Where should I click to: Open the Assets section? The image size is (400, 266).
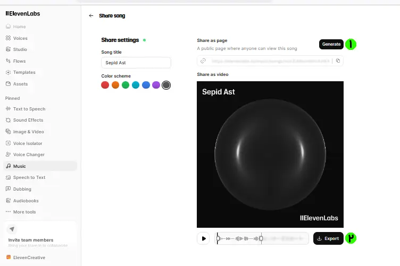(20, 84)
